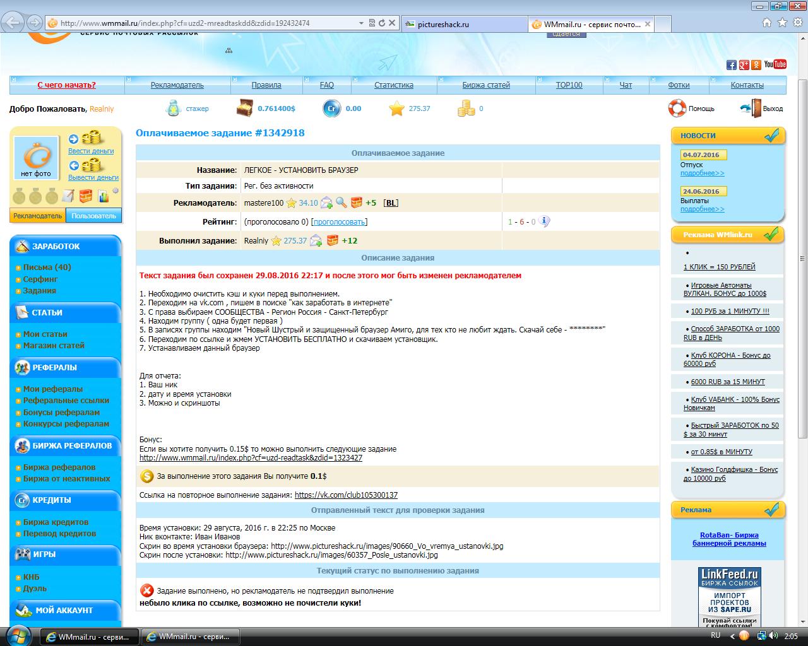Click the проголосовать voting link
Image resolution: width=808 pixels, height=646 pixels.
point(339,221)
